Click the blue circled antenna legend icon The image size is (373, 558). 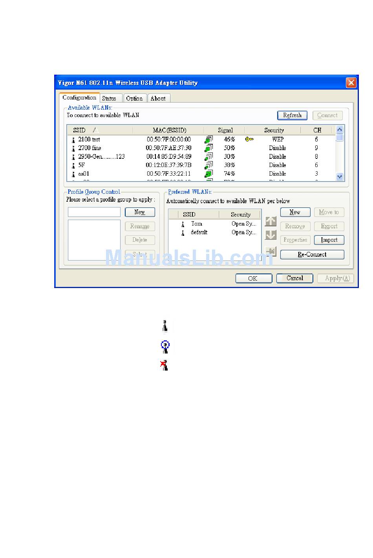(165, 346)
